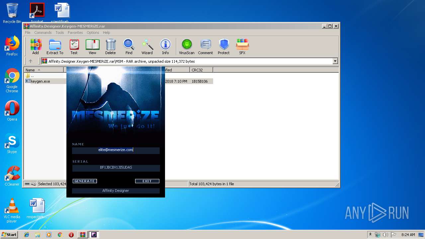Expand the archive path dropdown
Viewport: 425px width, 239px height.
(335, 61)
